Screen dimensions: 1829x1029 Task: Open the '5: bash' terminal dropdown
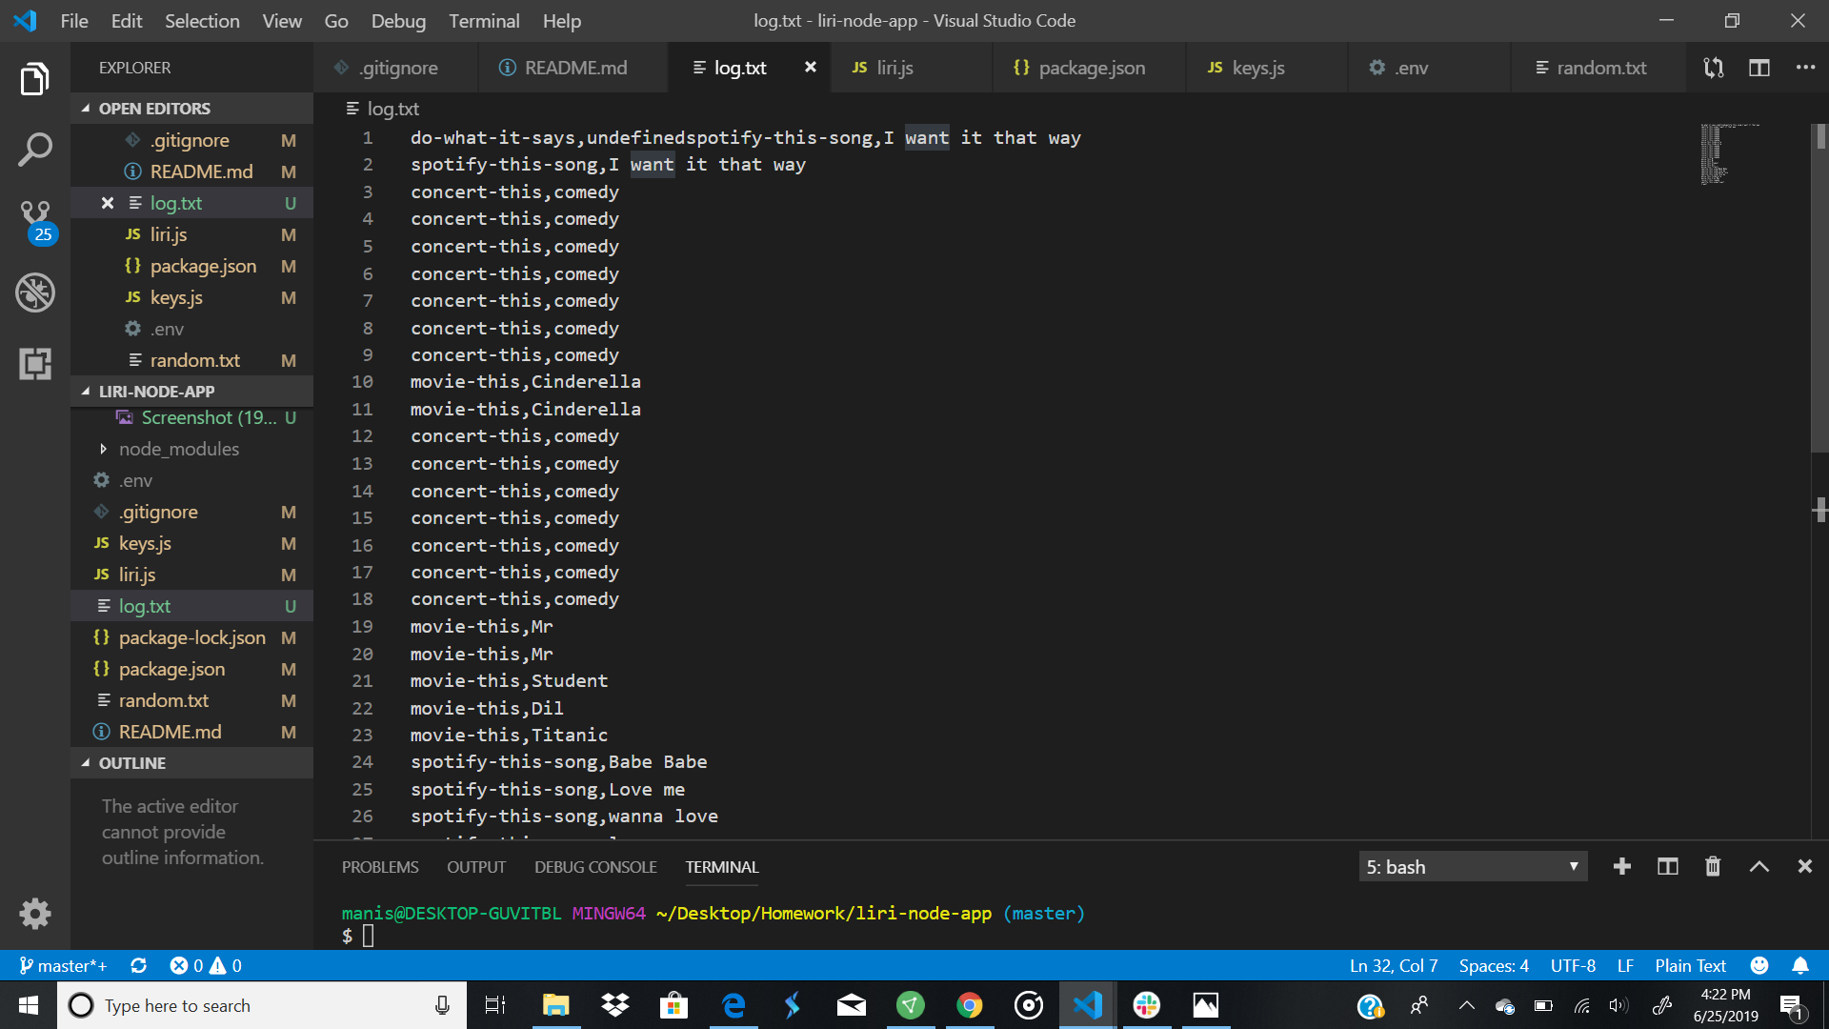(1472, 866)
